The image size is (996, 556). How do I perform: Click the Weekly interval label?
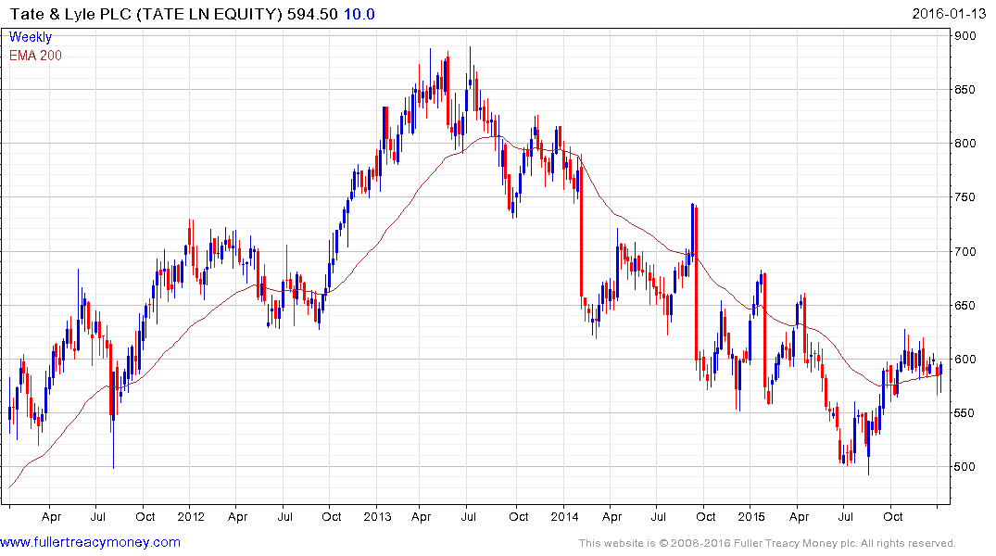(31, 37)
